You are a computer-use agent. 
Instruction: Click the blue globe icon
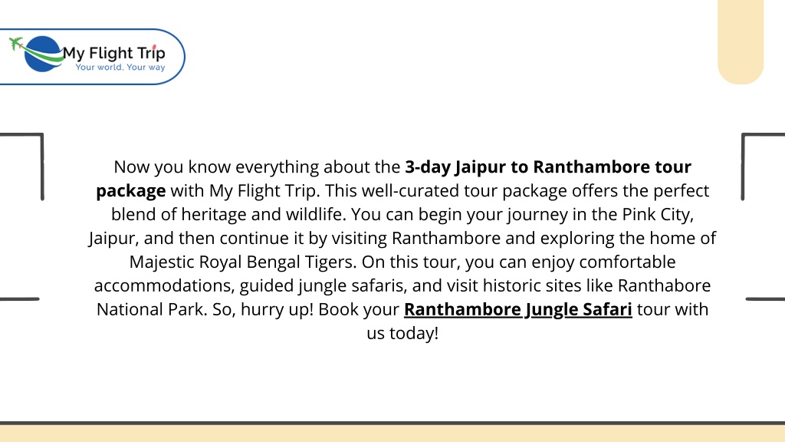click(42, 54)
